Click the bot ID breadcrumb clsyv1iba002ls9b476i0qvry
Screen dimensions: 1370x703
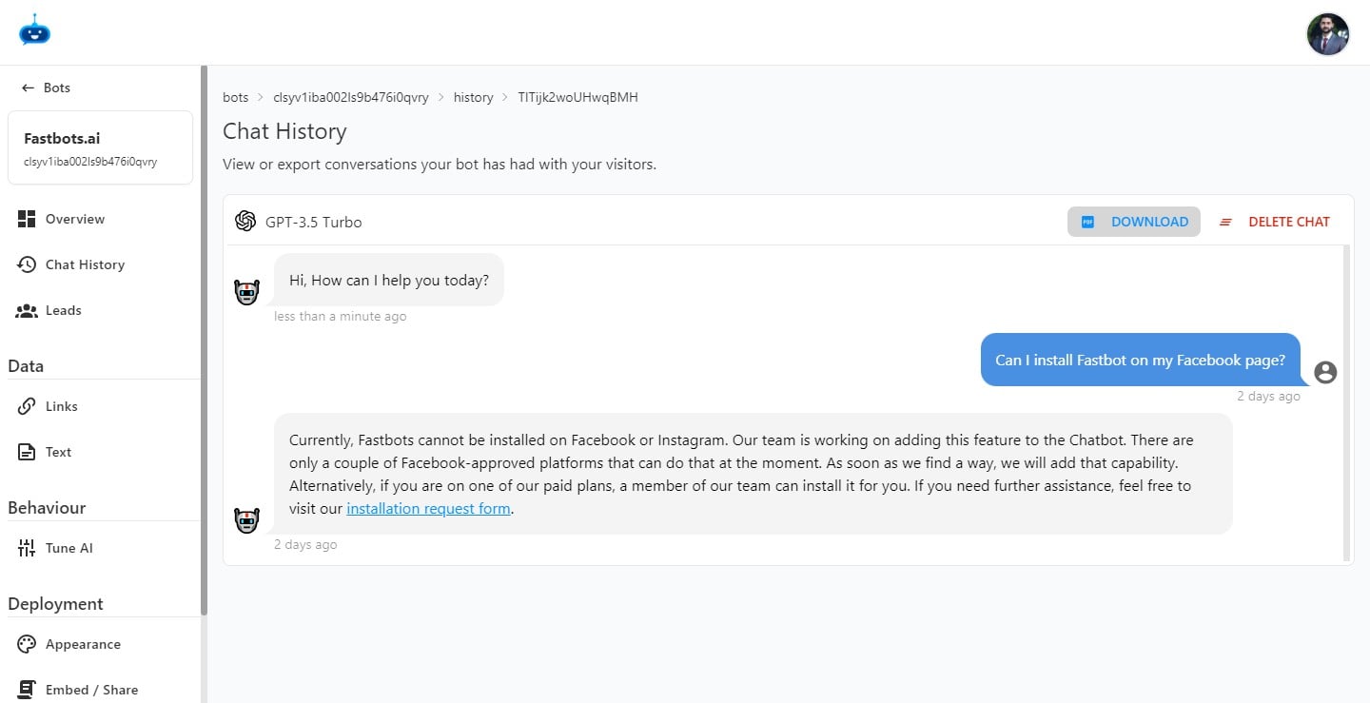351,97
